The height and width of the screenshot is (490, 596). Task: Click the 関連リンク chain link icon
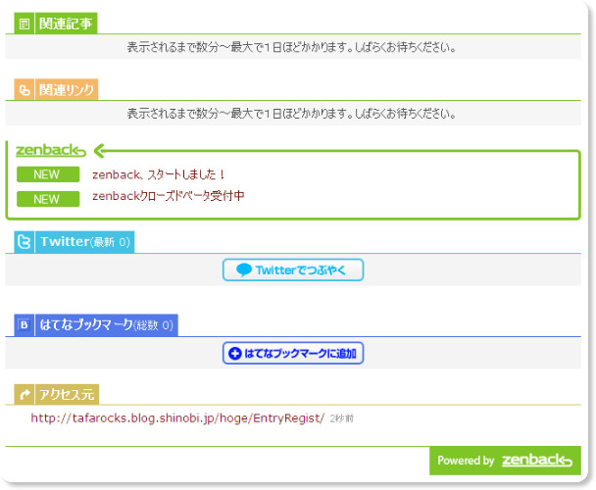coord(25,90)
